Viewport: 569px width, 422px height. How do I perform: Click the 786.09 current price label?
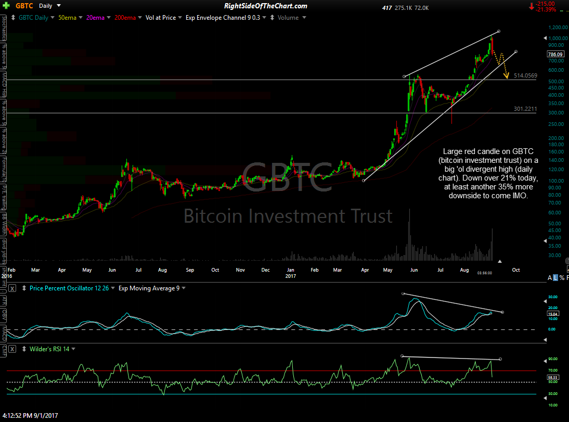click(555, 54)
